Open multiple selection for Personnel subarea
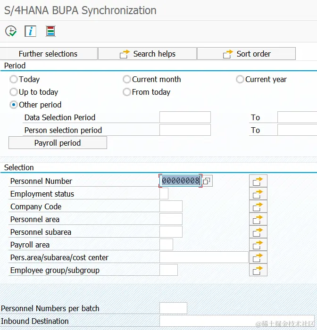317x330 pixels. [258, 232]
